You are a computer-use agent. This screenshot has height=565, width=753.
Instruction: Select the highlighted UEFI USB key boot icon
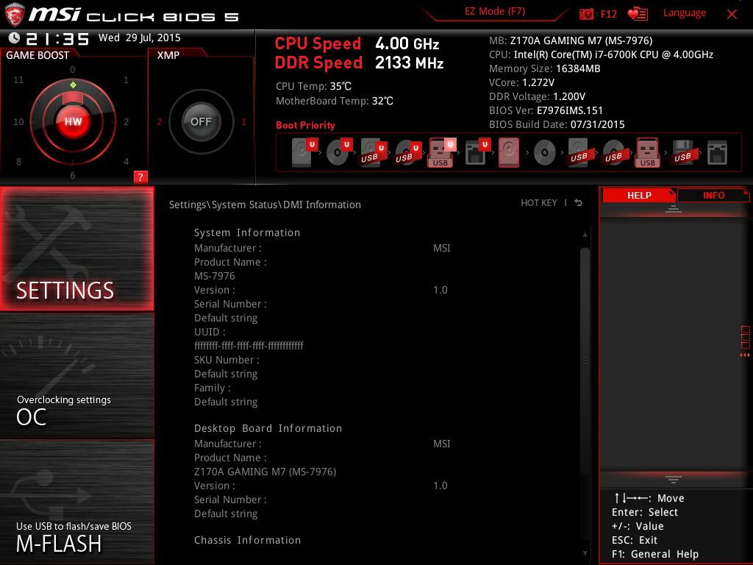(x=441, y=152)
